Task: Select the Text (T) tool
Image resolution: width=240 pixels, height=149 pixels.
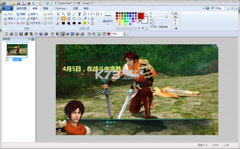Action: (80, 14)
